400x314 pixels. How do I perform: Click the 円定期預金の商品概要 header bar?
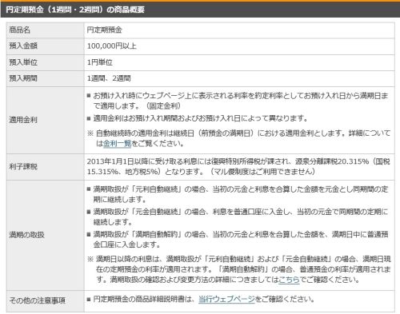pos(200,10)
